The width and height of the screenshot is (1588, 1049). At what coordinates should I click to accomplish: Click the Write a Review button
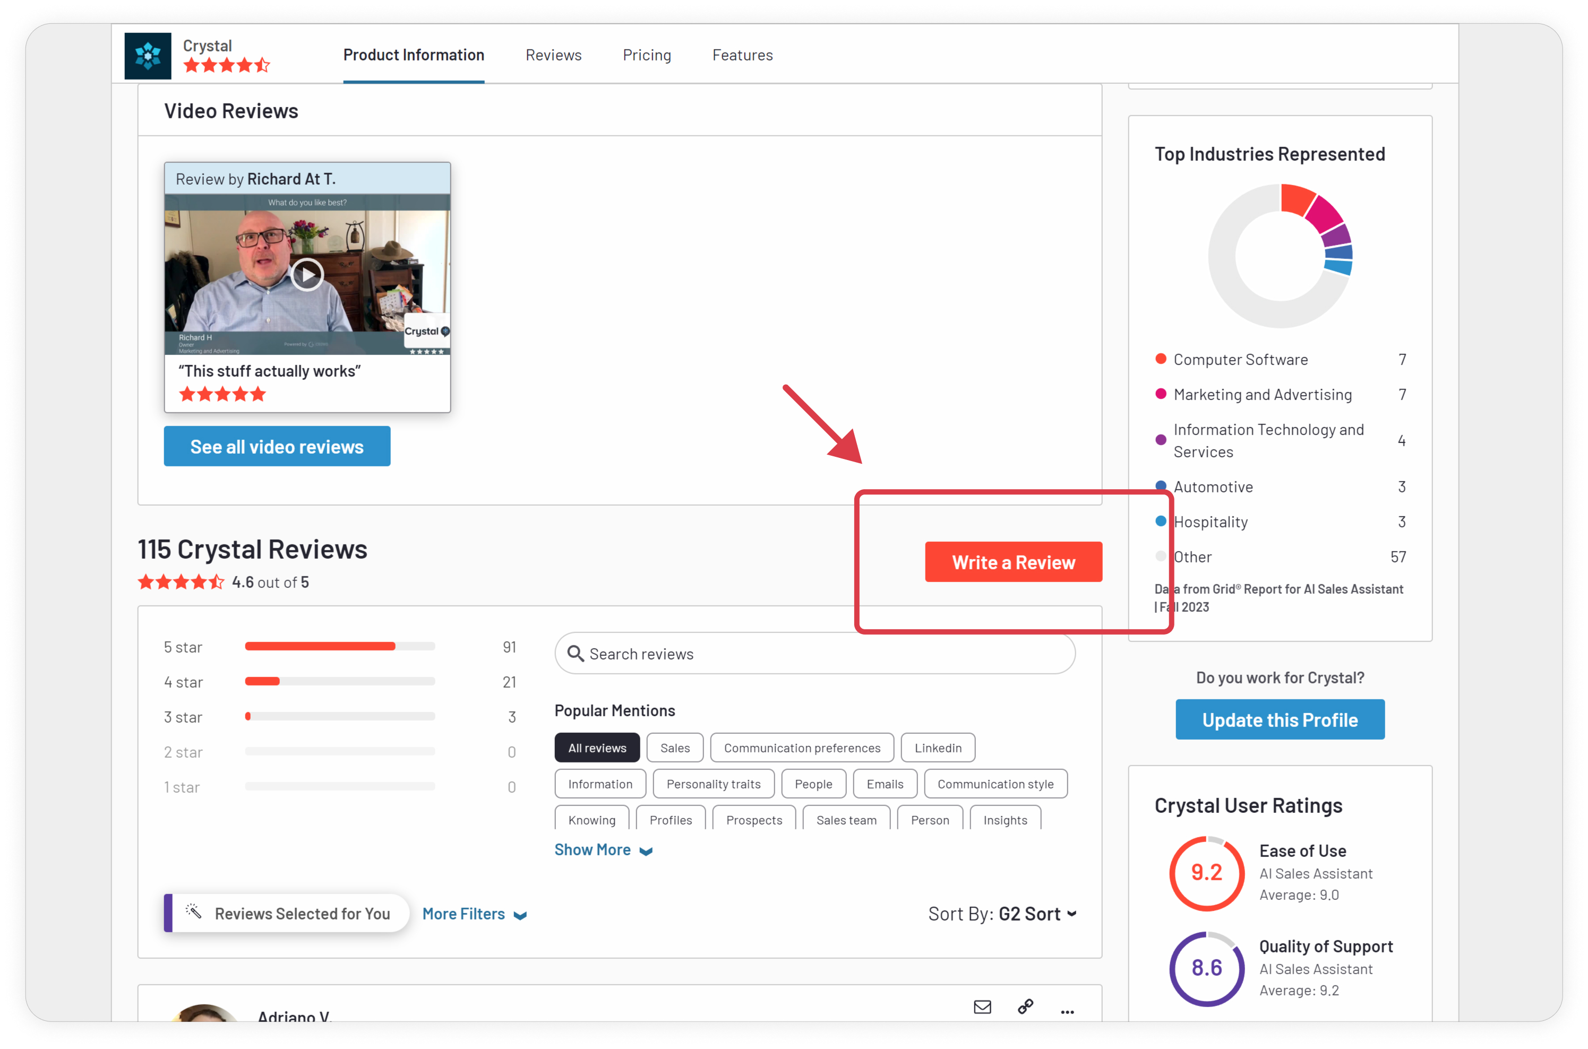1013,562
